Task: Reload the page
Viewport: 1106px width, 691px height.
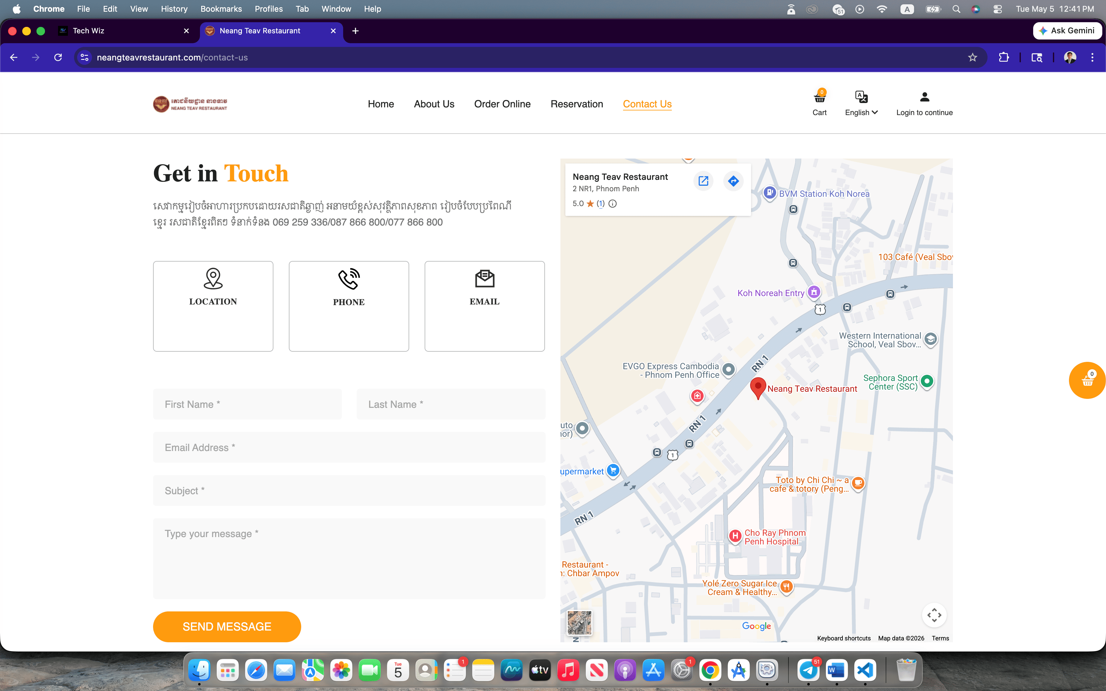Action: point(58,57)
